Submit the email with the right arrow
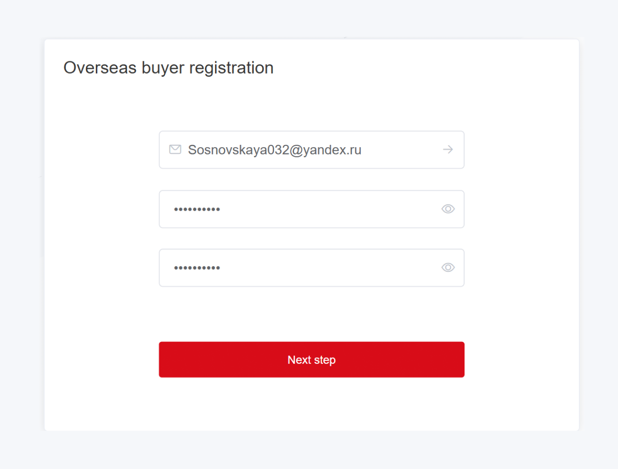618x469 pixels. pyautogui.click(x=448, y=149)
